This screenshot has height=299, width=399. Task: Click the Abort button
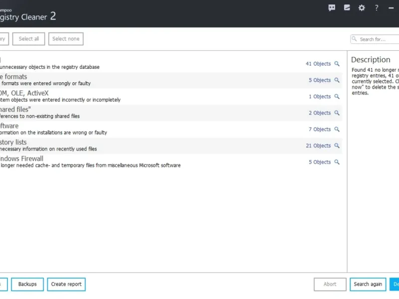click(330, 284)
